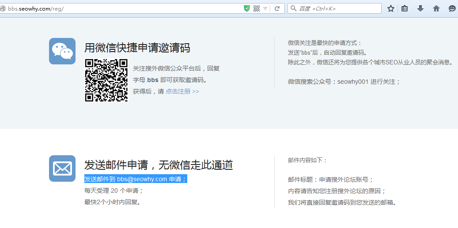
Task: Click the 用微信快捷申请邀请码 heading
Action: click(137, 48)
